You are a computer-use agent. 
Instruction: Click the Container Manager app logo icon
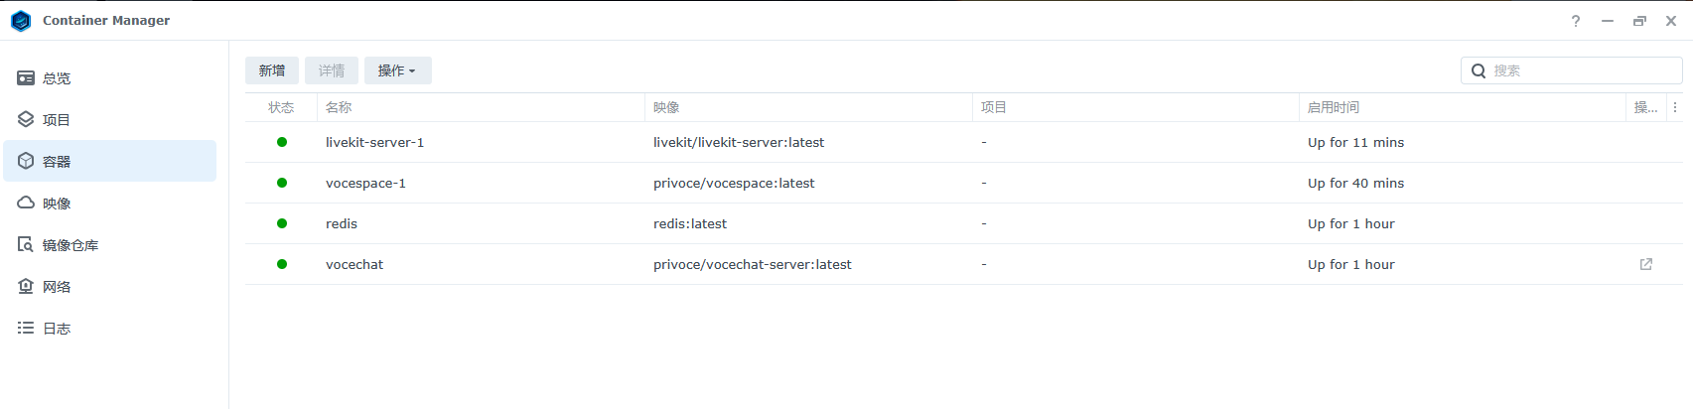click(21, 21)
